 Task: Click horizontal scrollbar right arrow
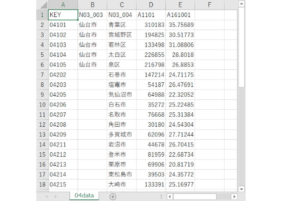(234, 196)
